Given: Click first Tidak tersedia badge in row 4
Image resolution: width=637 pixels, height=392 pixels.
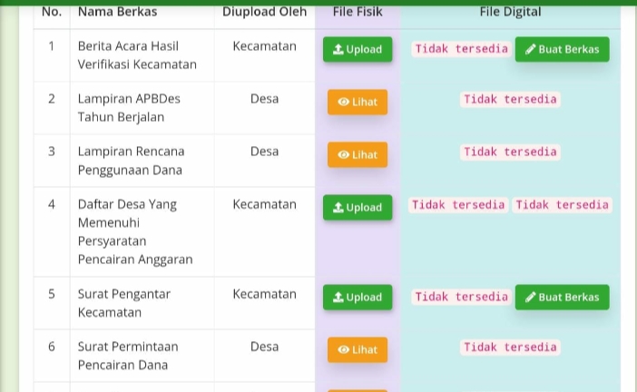Looking at the screenshot, I should [x=458, y=205].
